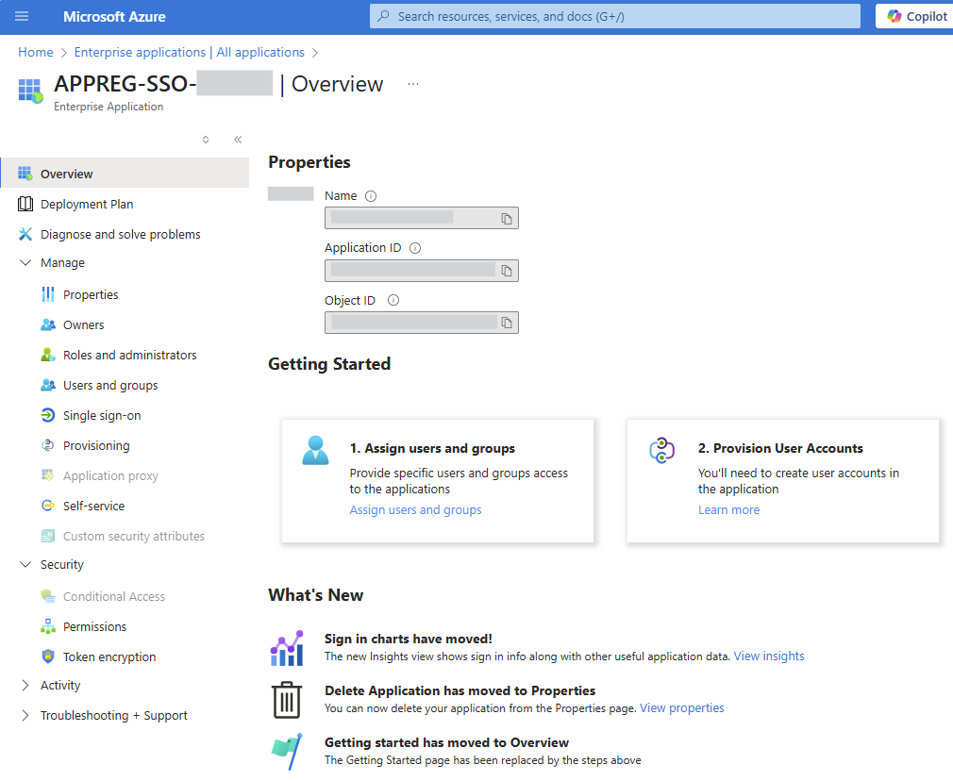The height and width of the screenshot is (781, 953).
Task: Collapse the sidebar with the double chevron
Action: tap(238, 140)
